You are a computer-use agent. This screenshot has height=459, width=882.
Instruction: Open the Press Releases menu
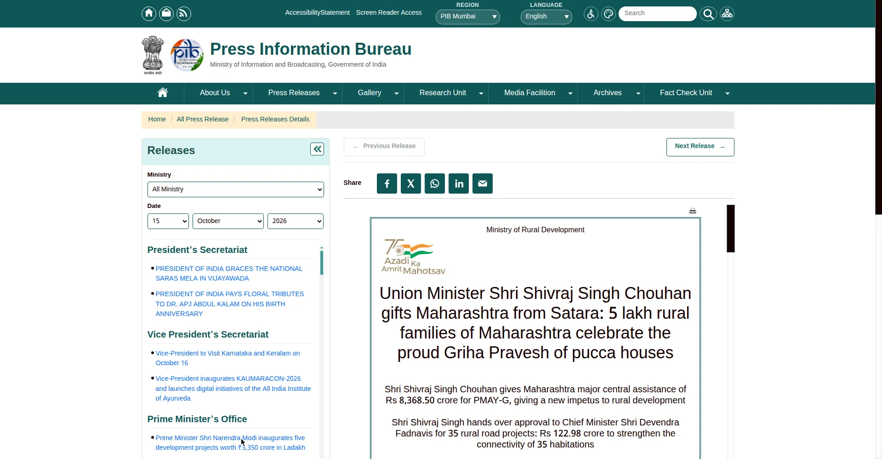tap(297, 93)
